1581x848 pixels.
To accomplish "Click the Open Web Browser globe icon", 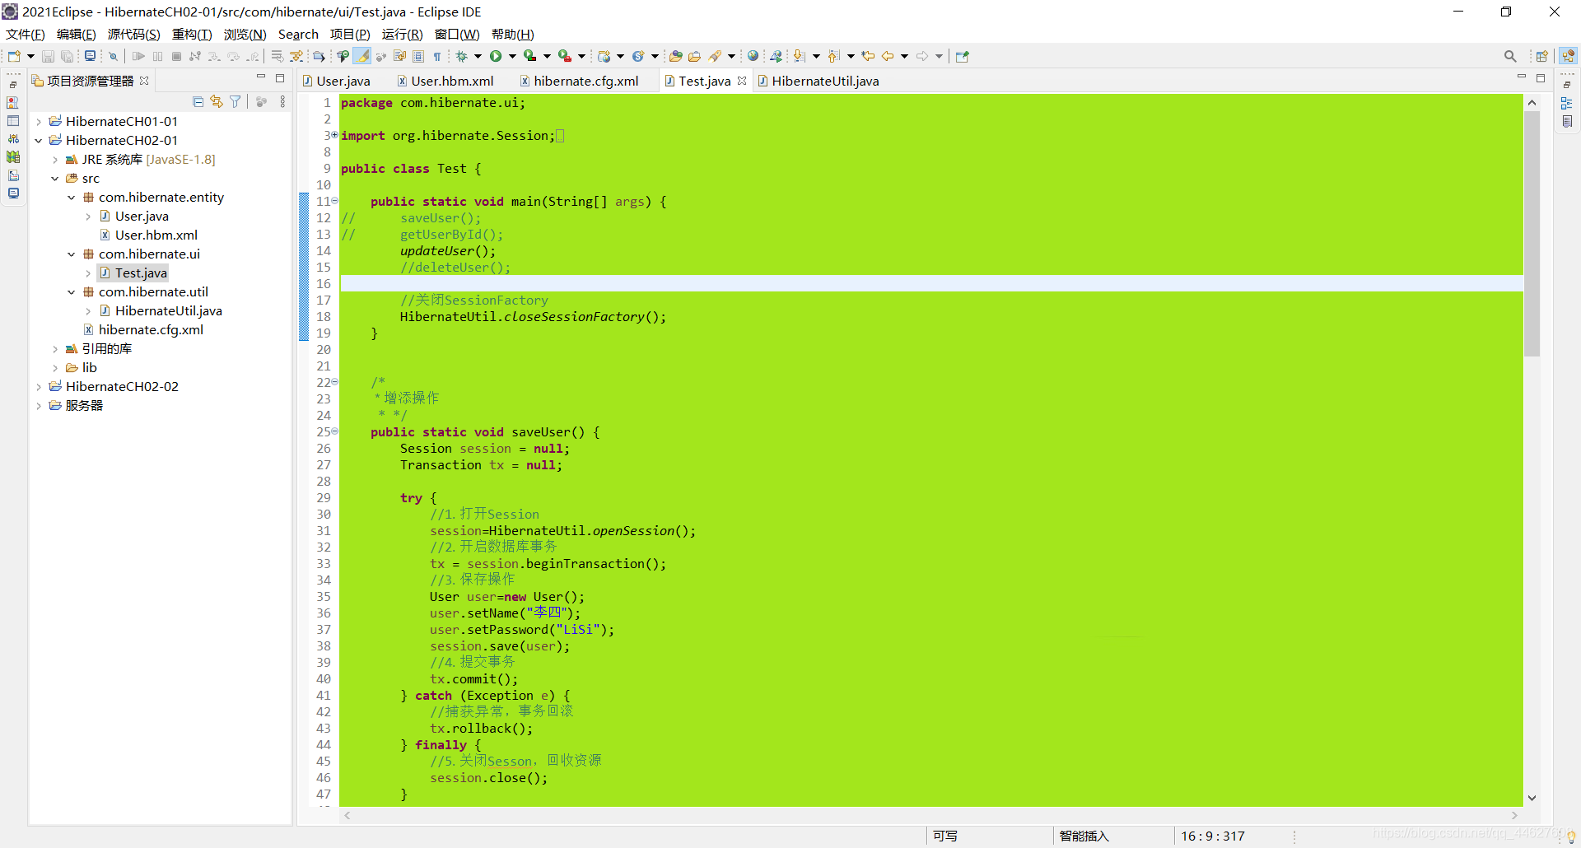I will click(753, 56).
